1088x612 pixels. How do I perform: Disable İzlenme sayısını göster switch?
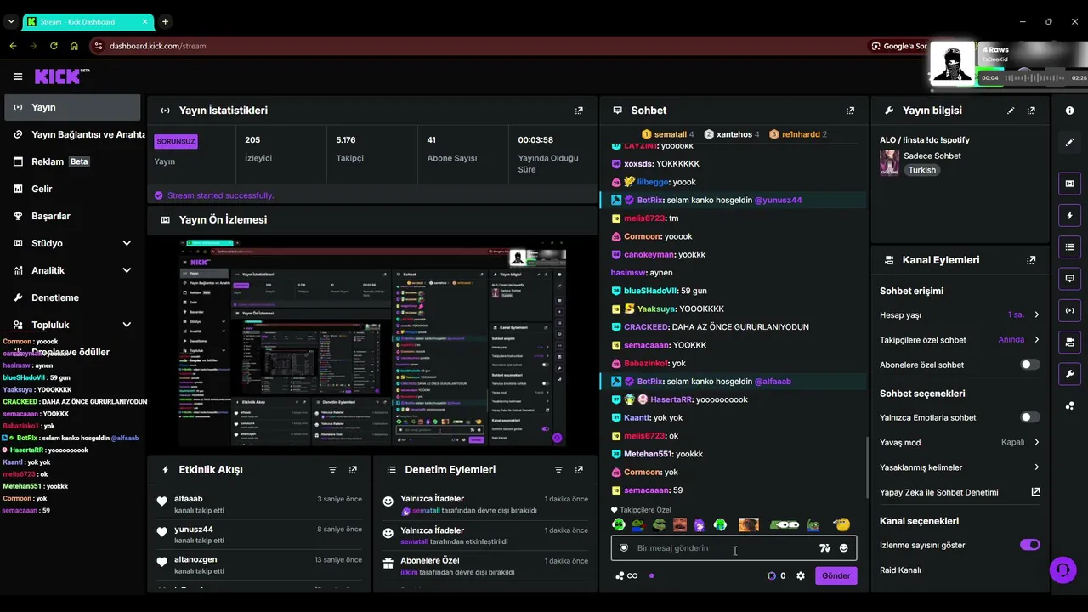coord(1029,545)
